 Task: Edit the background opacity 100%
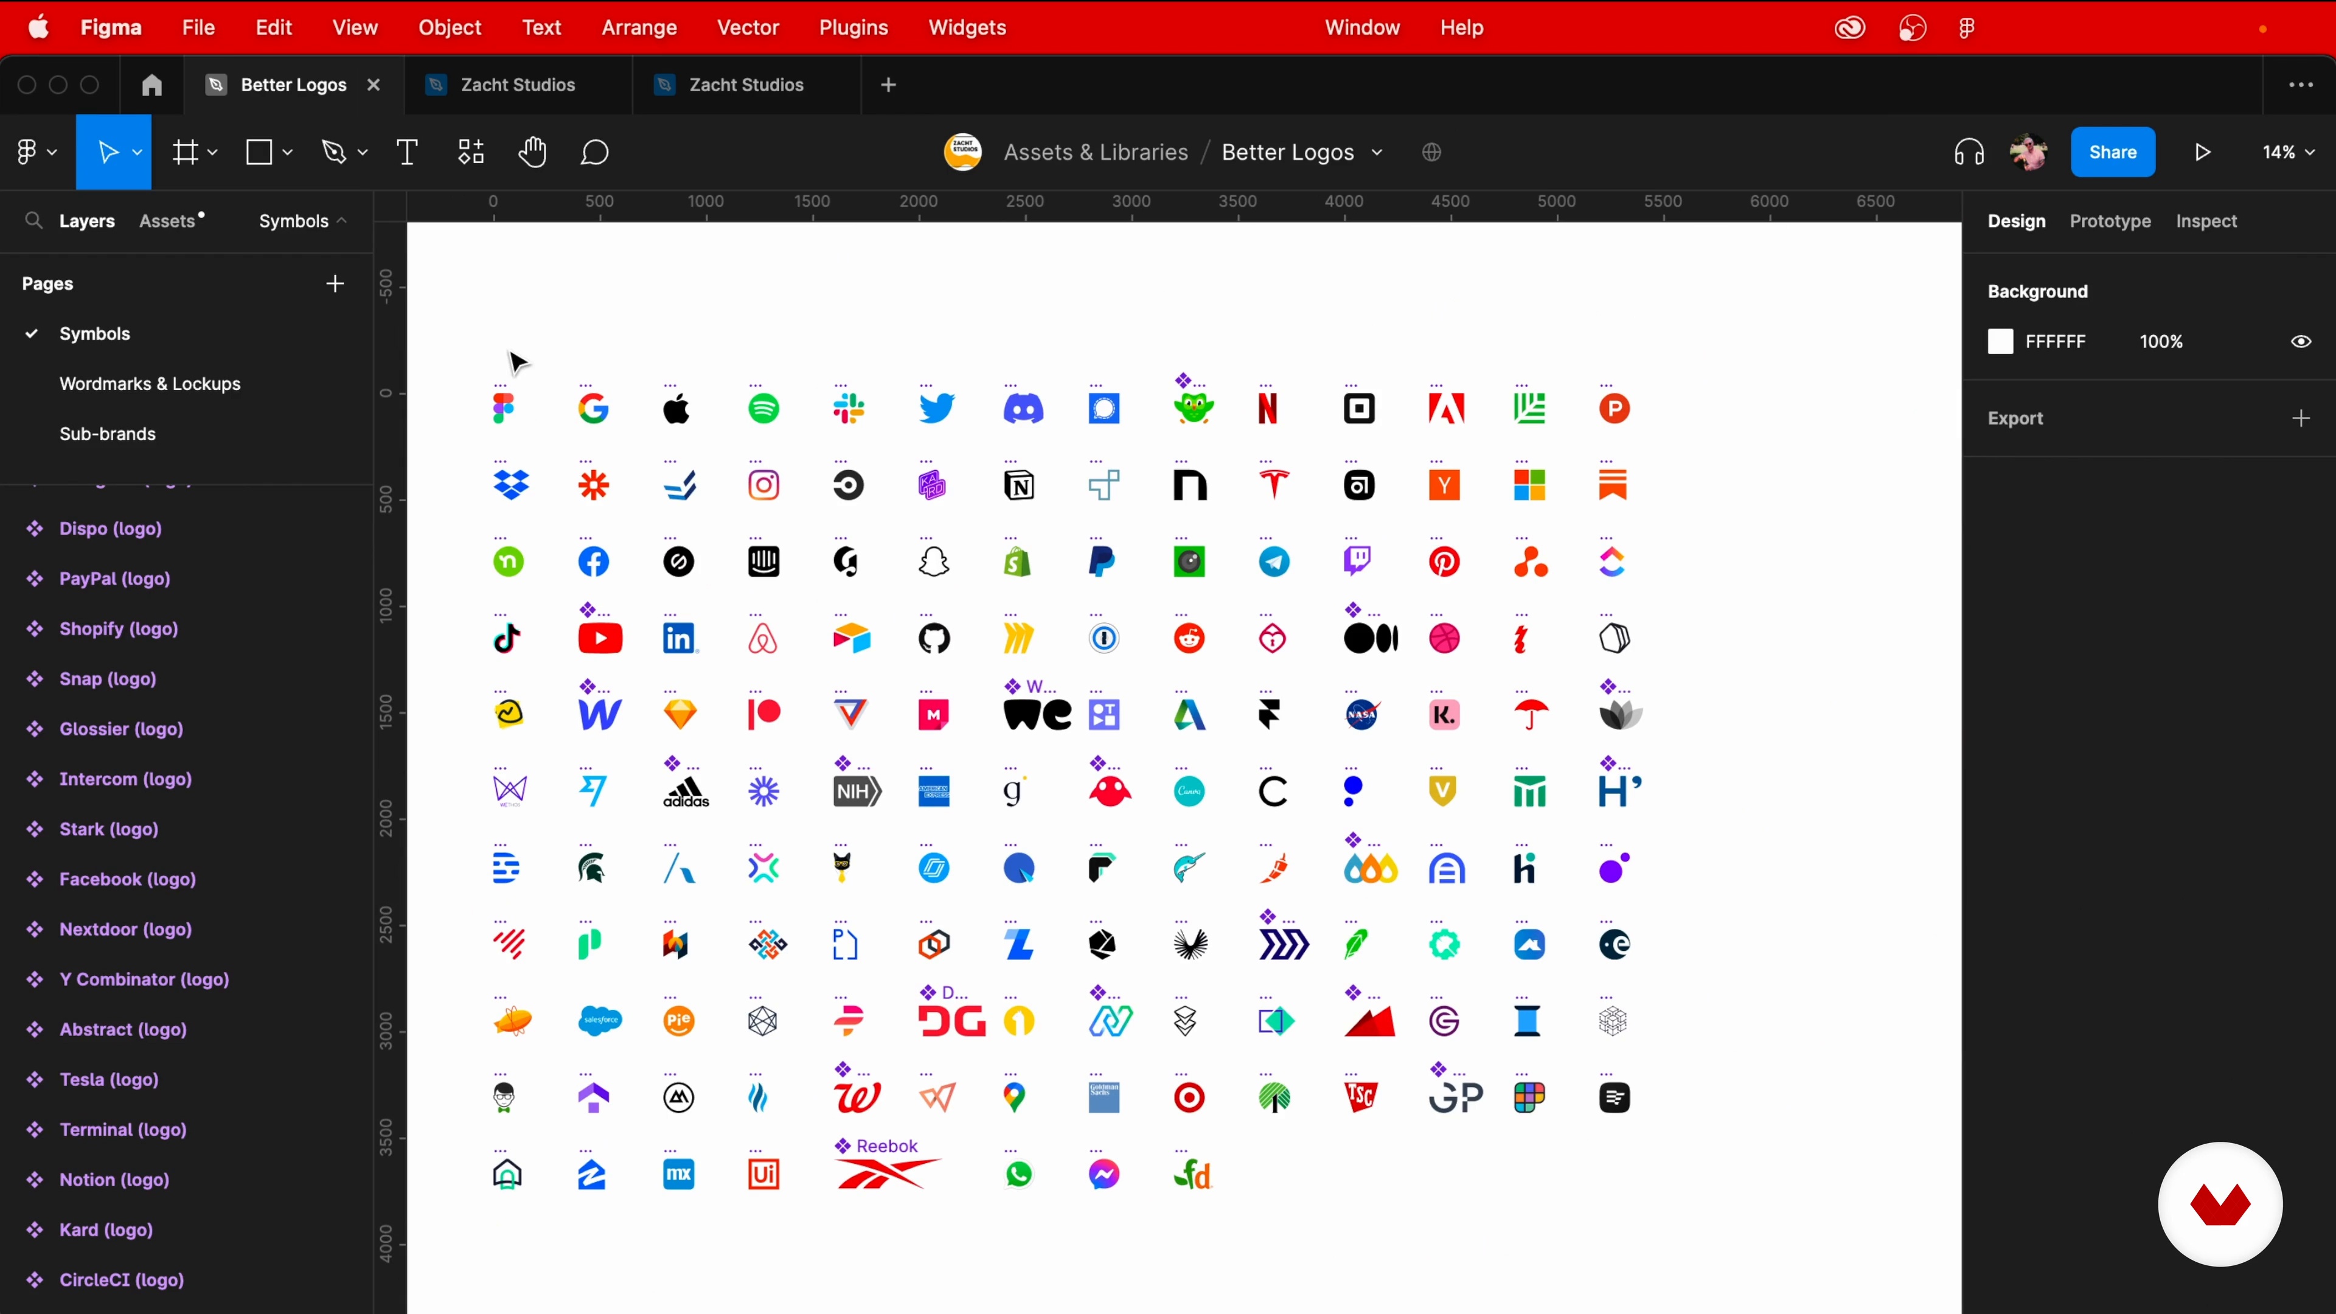point(2160,342)
